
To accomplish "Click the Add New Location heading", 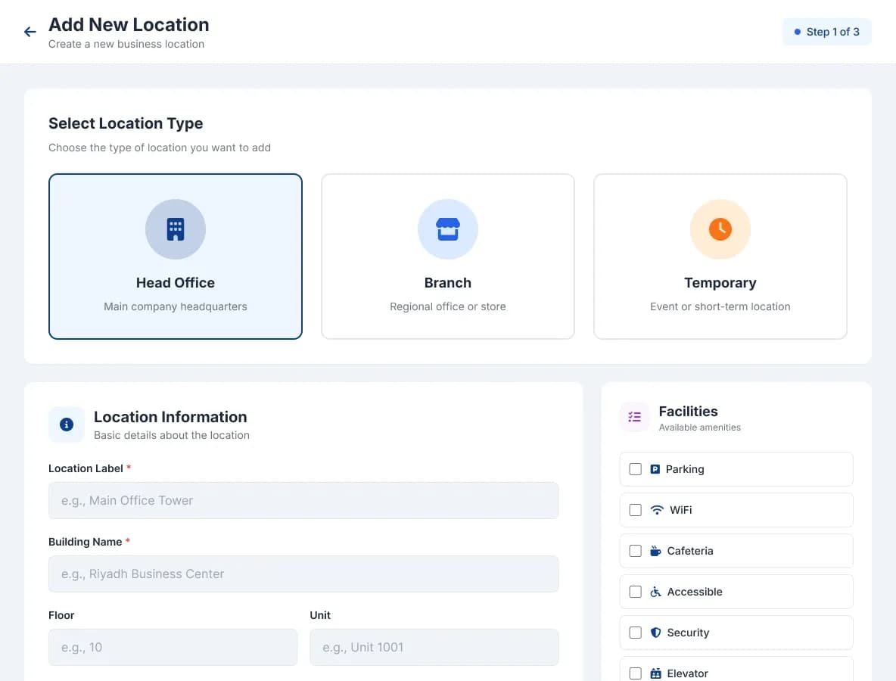I will tap(129, 24).
